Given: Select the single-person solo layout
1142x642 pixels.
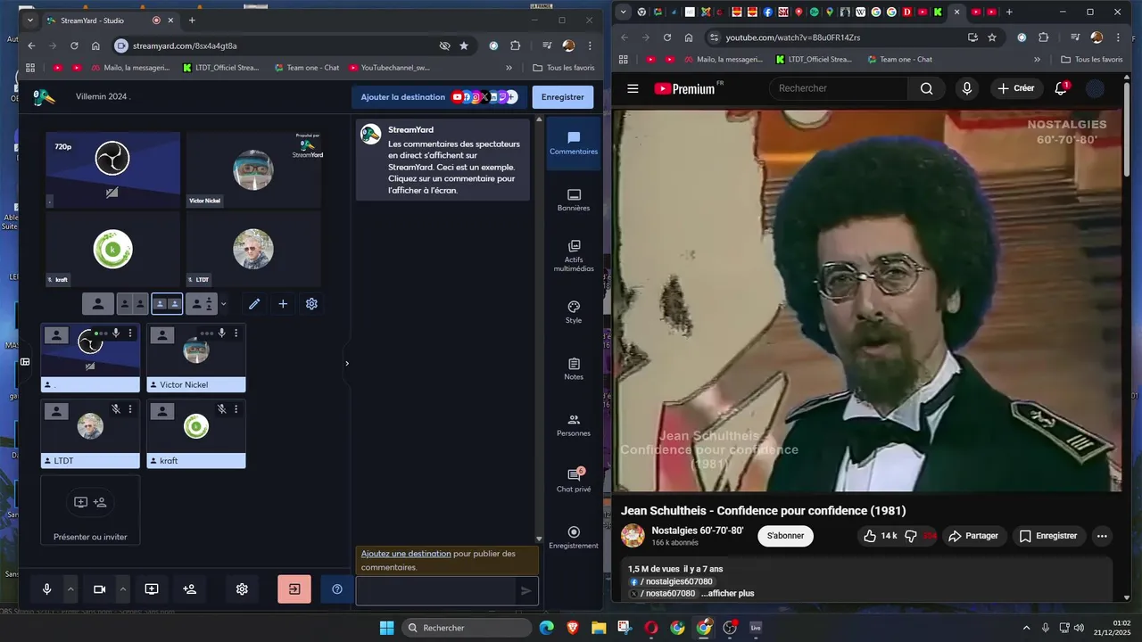Looking at the screenshot, I should 98,304.
